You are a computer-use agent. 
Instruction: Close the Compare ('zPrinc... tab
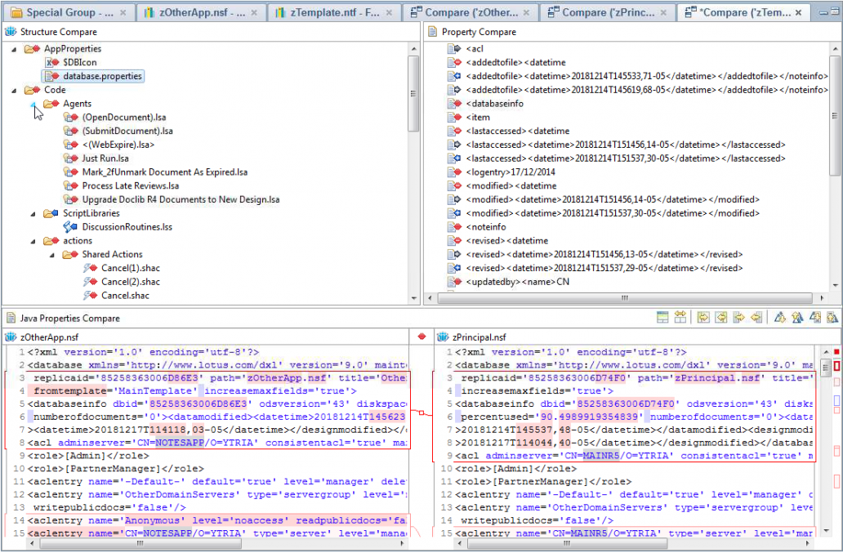pyautogui.click(x=663, y=12)
